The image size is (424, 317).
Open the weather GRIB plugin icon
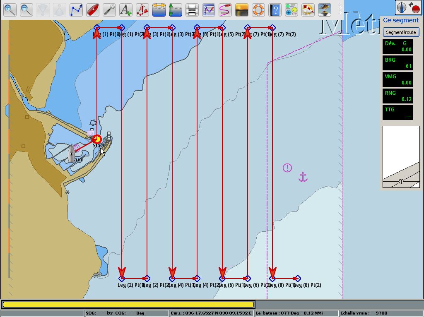pyautogui.click(x=308, y=10)
